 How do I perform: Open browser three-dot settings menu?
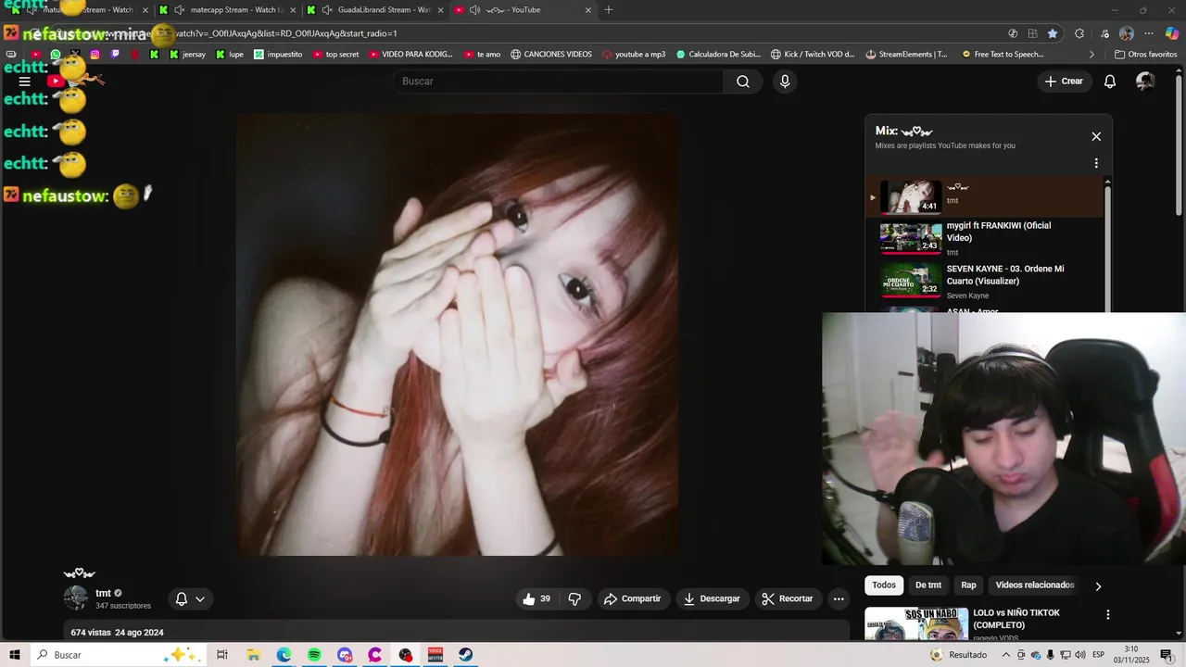(1149, 33)
